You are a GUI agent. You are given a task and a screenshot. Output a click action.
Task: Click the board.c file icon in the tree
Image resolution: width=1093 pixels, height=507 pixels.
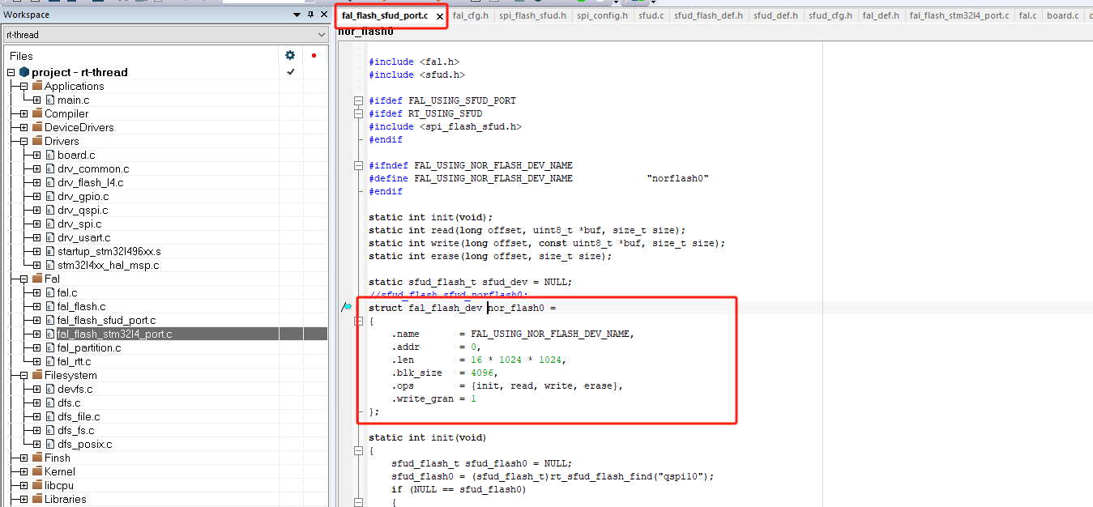[x=50, y=155]
